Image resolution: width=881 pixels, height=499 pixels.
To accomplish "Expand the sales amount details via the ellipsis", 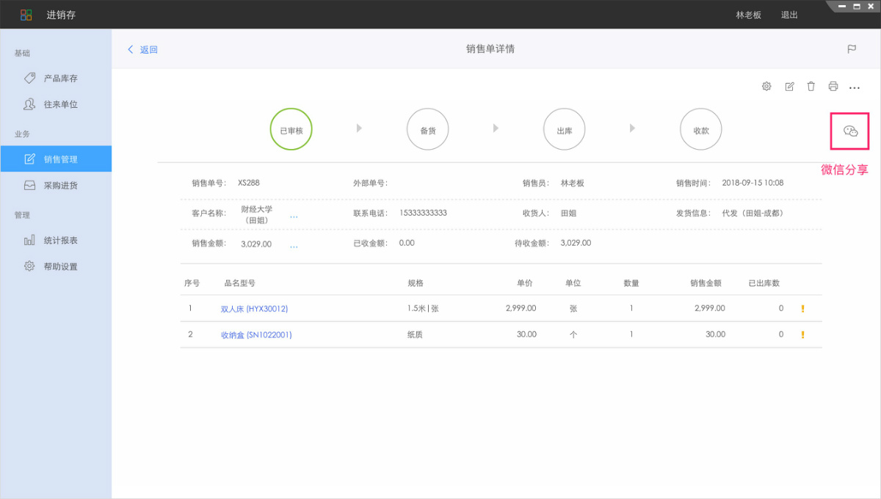I will pyautogui.click(x=294, y=245).
